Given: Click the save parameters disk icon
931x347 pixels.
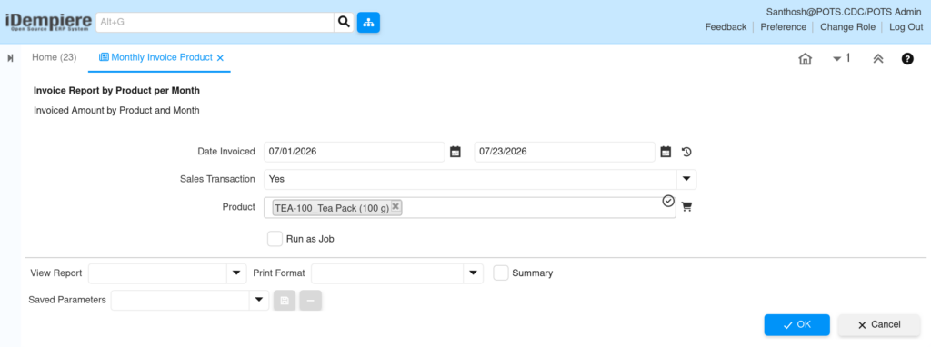Looking at the screenshot, I should pyautogui.click(x=285, y=300).
